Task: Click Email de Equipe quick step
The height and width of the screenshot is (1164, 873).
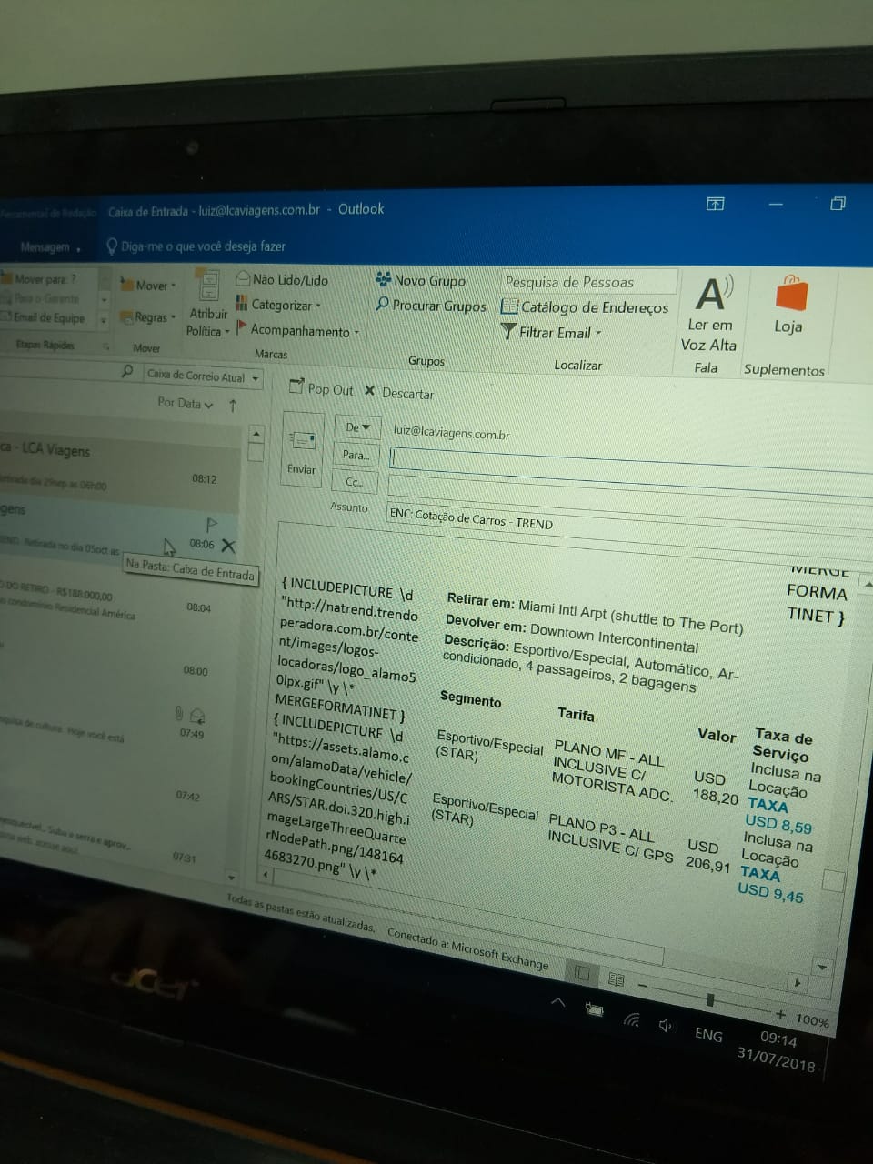Action: (x=44, y=317)
